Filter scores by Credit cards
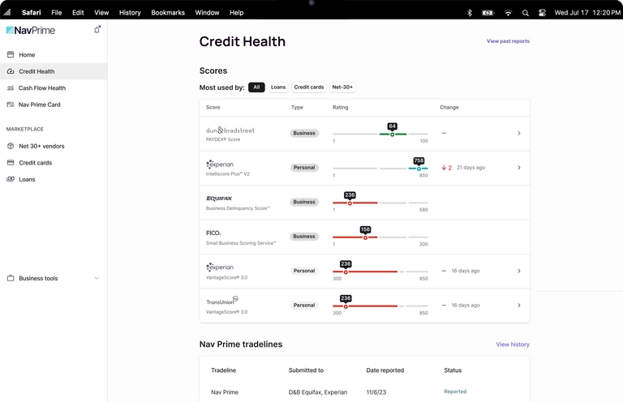 309,87
